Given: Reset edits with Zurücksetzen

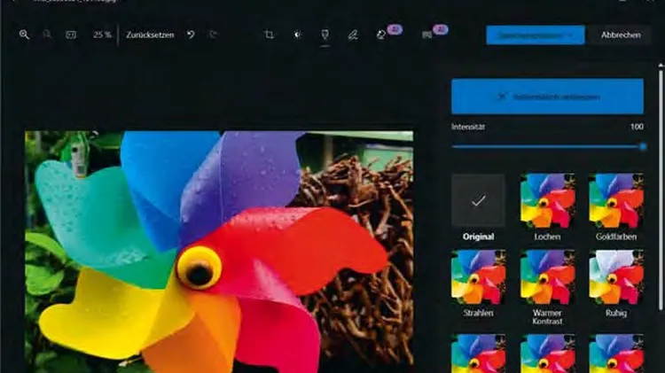Looking at the screenshot, I should pyautogui.click(x=150, y=35).
